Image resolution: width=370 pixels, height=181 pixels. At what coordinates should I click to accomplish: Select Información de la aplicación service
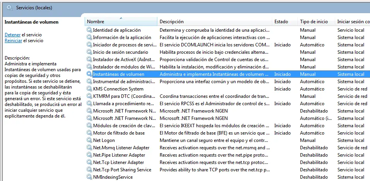pyautogui.click(x=122, y=37)
